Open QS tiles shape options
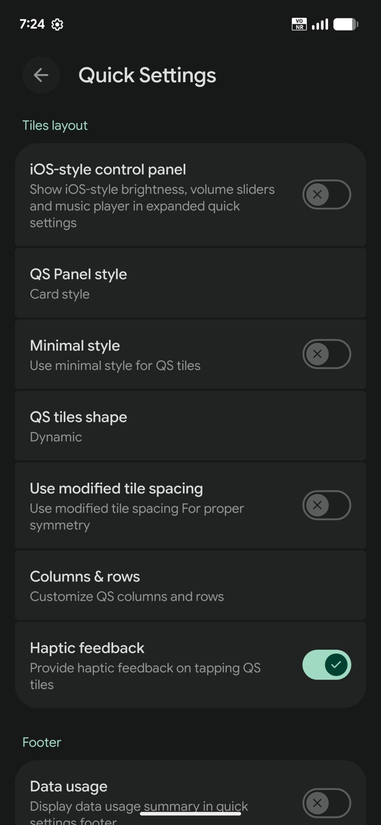This screenshot has width=381, height=825. tap(190, 426)
